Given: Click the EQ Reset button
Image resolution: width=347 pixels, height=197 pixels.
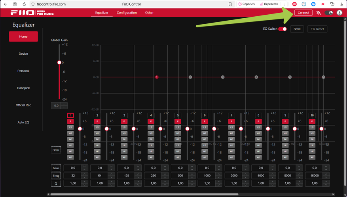Looking at the screenshot, I should pos(317,29).
